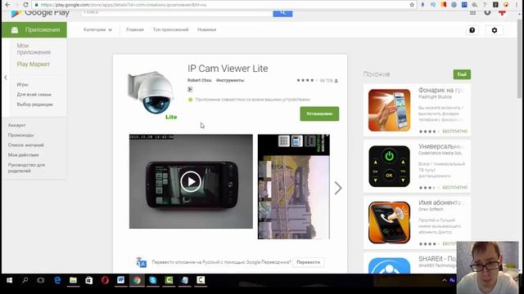Open the Универсальный remote app card
The height and width of the screenshot is (294, 524).
[417, 167]
